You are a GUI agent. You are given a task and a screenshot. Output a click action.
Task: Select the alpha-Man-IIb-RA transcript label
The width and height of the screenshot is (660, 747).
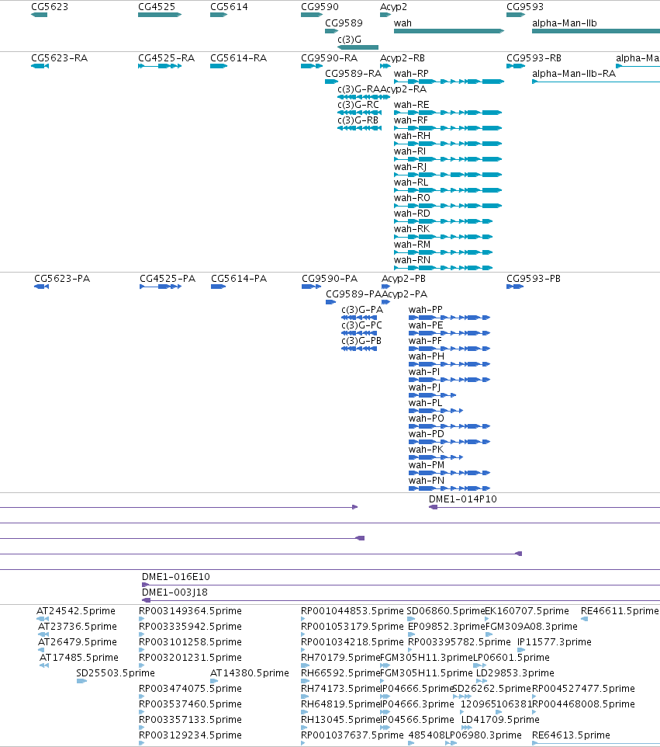coord(574,73)
